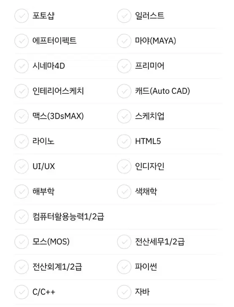The height and width of the screenshot is (307, 234).
Task: Select 인테리어스케치 checkbox
Action: [x=22, y=91]
